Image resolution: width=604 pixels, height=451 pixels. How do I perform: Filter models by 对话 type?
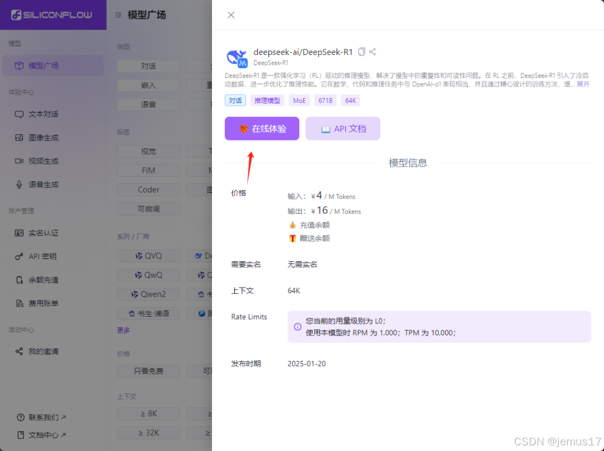[x=148, y=66]
